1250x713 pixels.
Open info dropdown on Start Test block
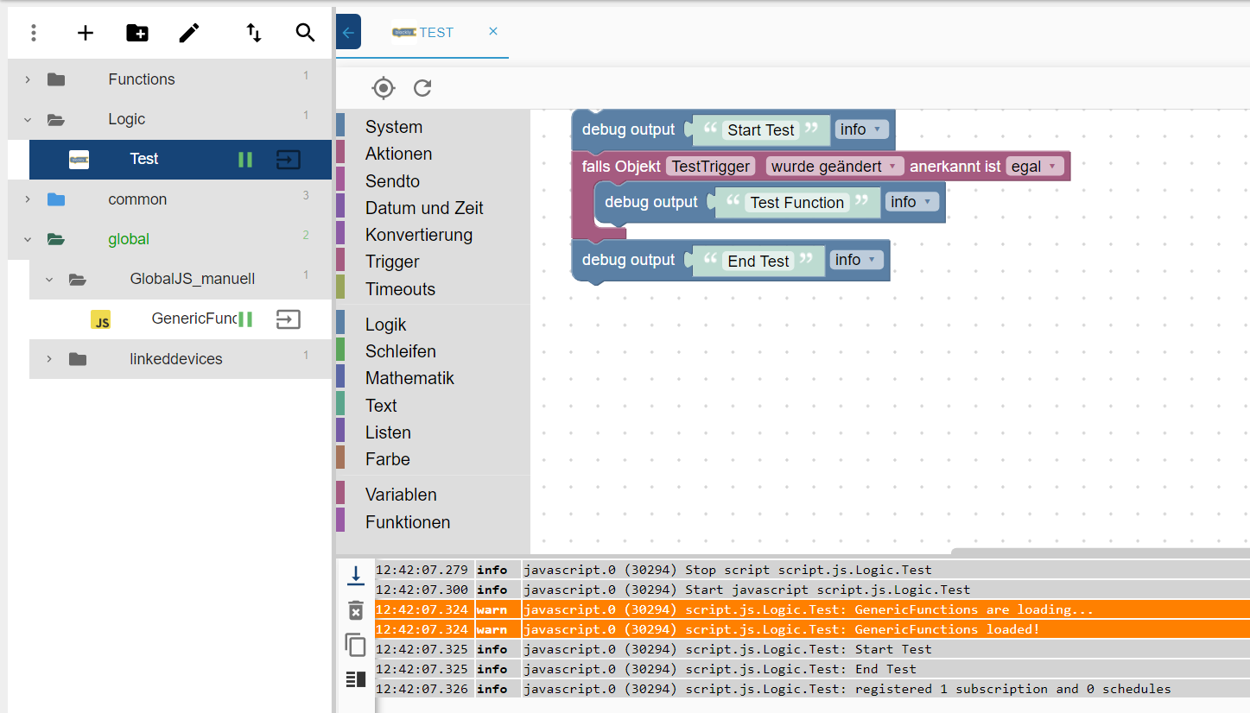(x=861, y=129)
